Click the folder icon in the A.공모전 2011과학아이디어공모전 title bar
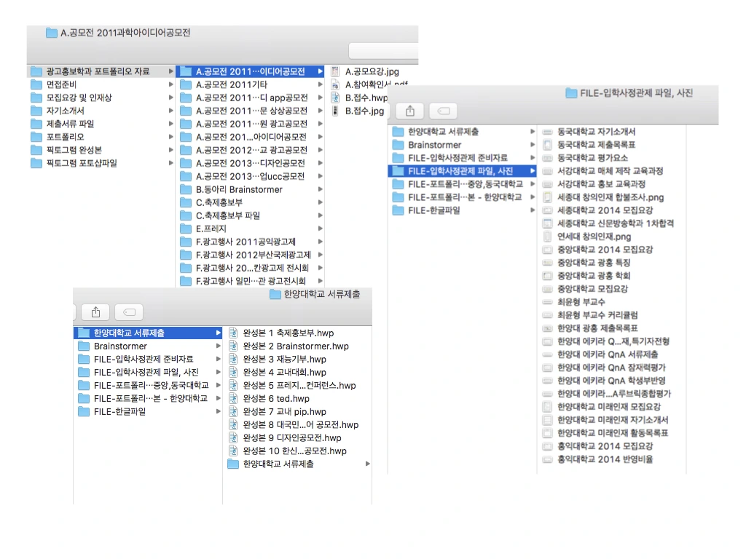 [52, 33]
